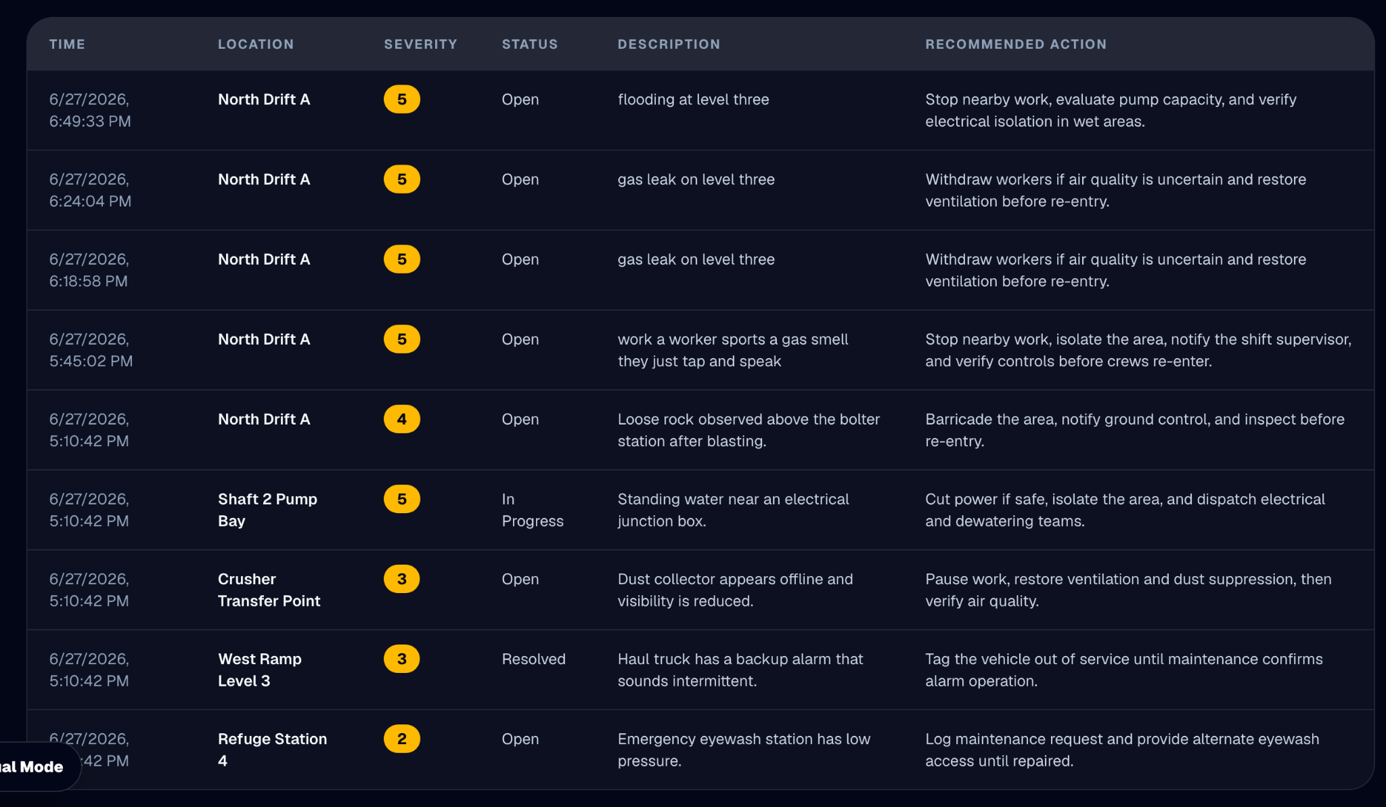Click North Drift A in flooding row
Viewport: 1386px width, 807px height.
[264, 100]
